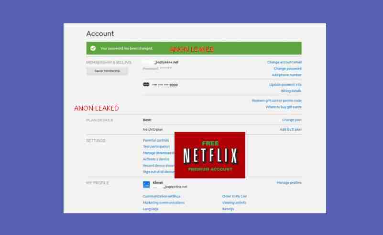The height and width of the screenshot is (235, 383).
Task: Click the checkmark icon in the green banner
Action: tap(93, 48)
